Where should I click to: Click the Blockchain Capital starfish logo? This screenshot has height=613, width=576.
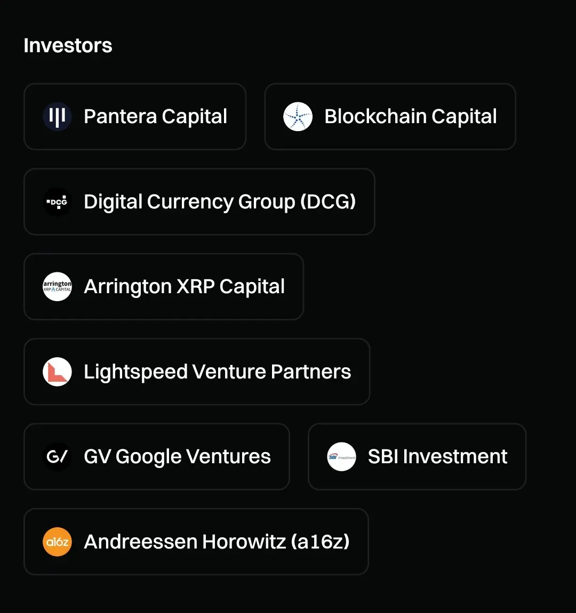click(298, 117)
